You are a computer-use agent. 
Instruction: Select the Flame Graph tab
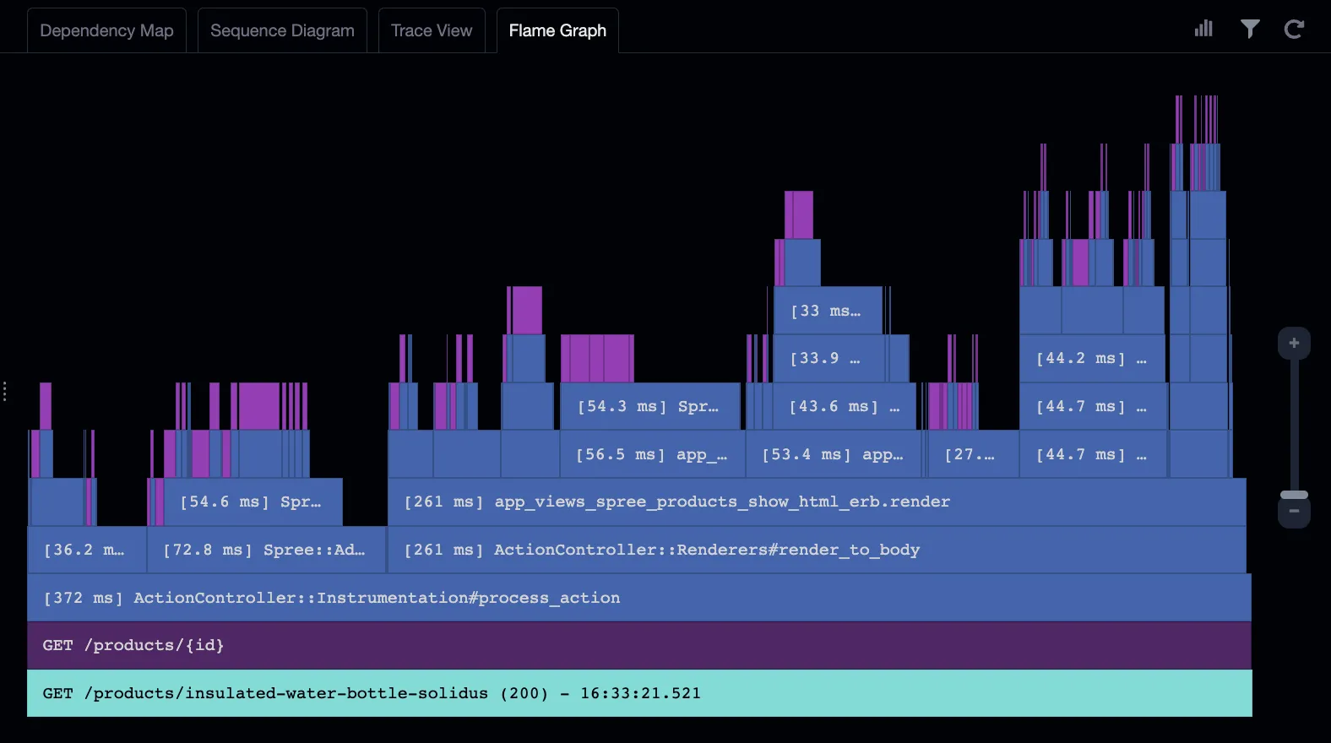(557, 30)
